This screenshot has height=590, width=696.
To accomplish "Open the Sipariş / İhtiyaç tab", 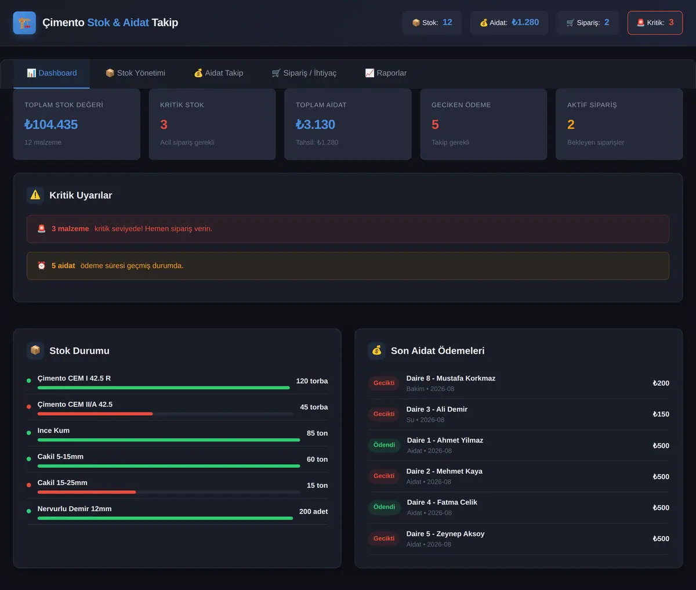I will click(x=304, y=73).
